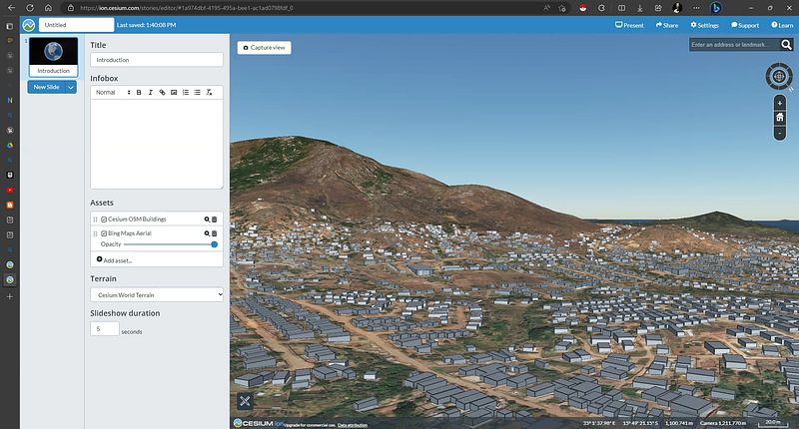799x429 pixels.
Task: Click the zoom in plus button
Action: coord(779,103)
